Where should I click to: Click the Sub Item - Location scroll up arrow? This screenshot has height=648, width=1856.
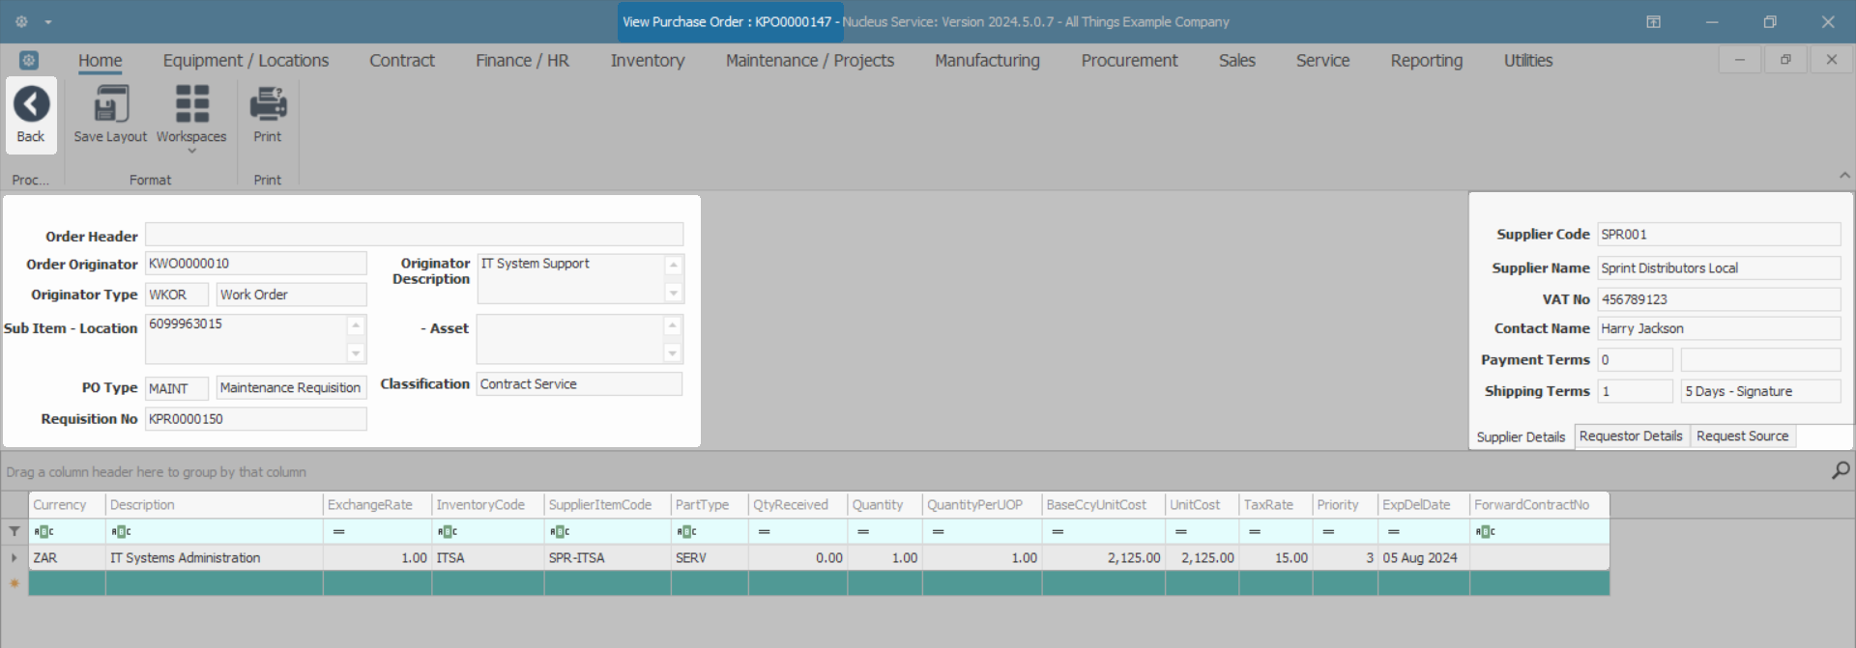[x=356, y=324]
